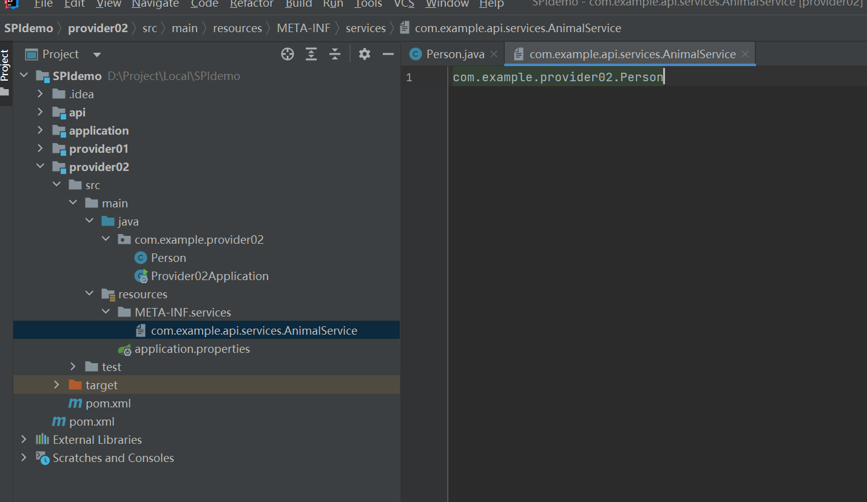This screenshot has width=867, height=502.
Task: Click the com.example.provider02.Person text in editor
Action: pyautogui.click(x=558, y=77)
